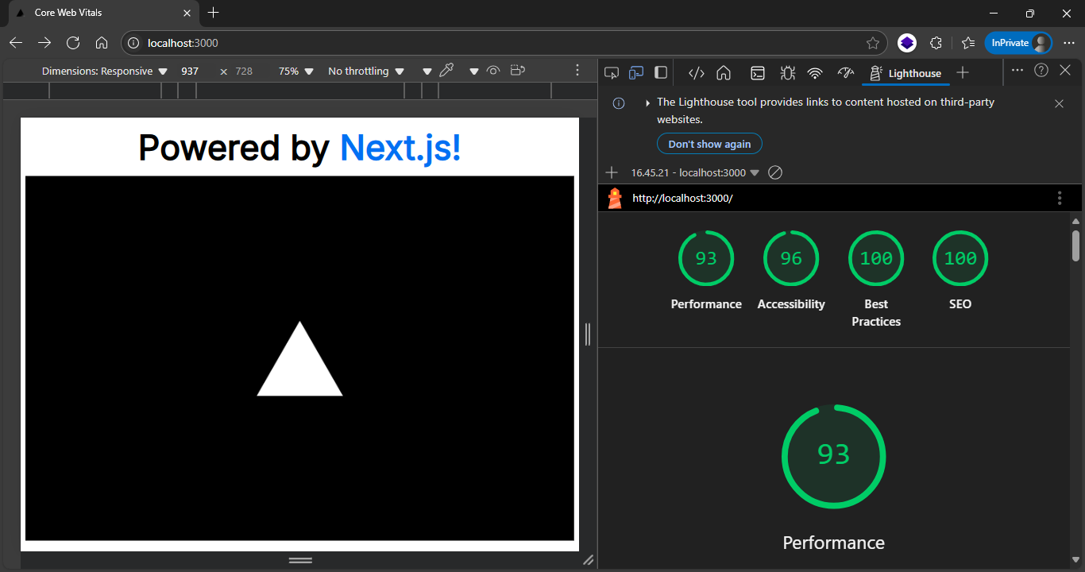Open the Elements panel icon
This screenshot has height=572, width=1085.
696,73
